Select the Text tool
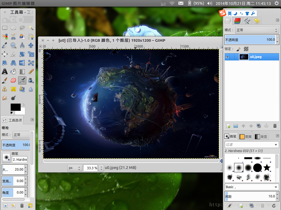The height and width of the screenshot is (210, 281). pos(5,72)
